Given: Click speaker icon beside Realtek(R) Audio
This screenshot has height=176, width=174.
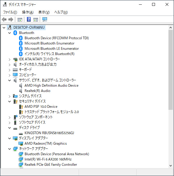Looking at the screenshot, I should click(x=21, y=91).
